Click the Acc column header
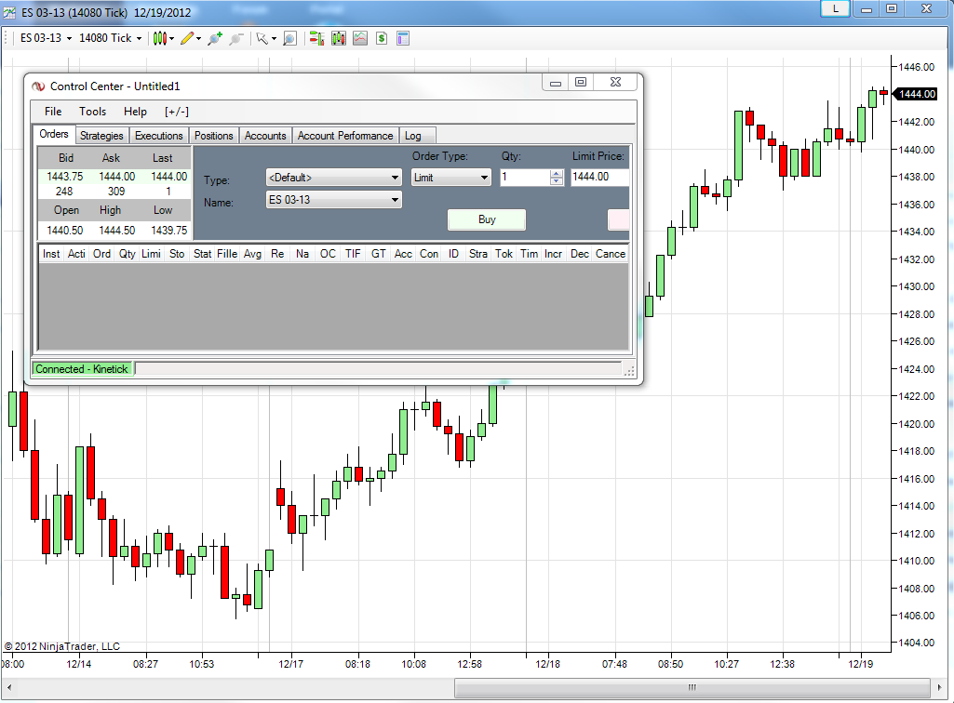Screen dimensions: 954x703 [403, 254]
